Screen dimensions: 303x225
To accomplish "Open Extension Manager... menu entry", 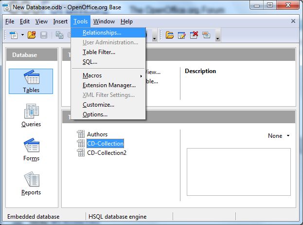I will pyautogui.click(x=109, y=85).
